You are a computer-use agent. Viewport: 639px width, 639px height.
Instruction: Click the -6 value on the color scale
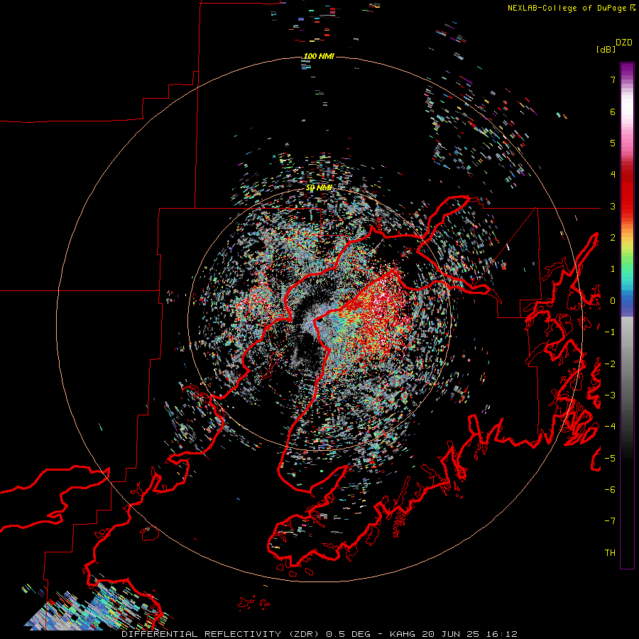(x=610, y=489)
